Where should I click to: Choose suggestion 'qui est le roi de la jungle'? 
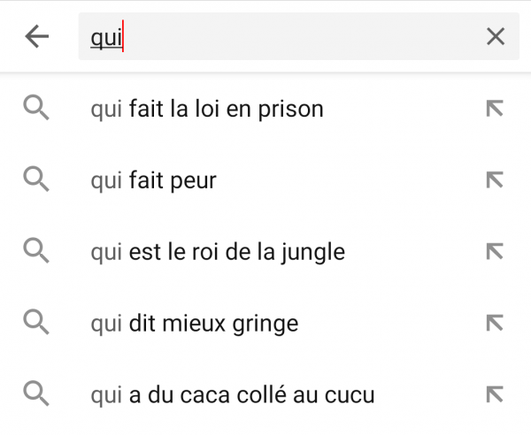point(265,252)
